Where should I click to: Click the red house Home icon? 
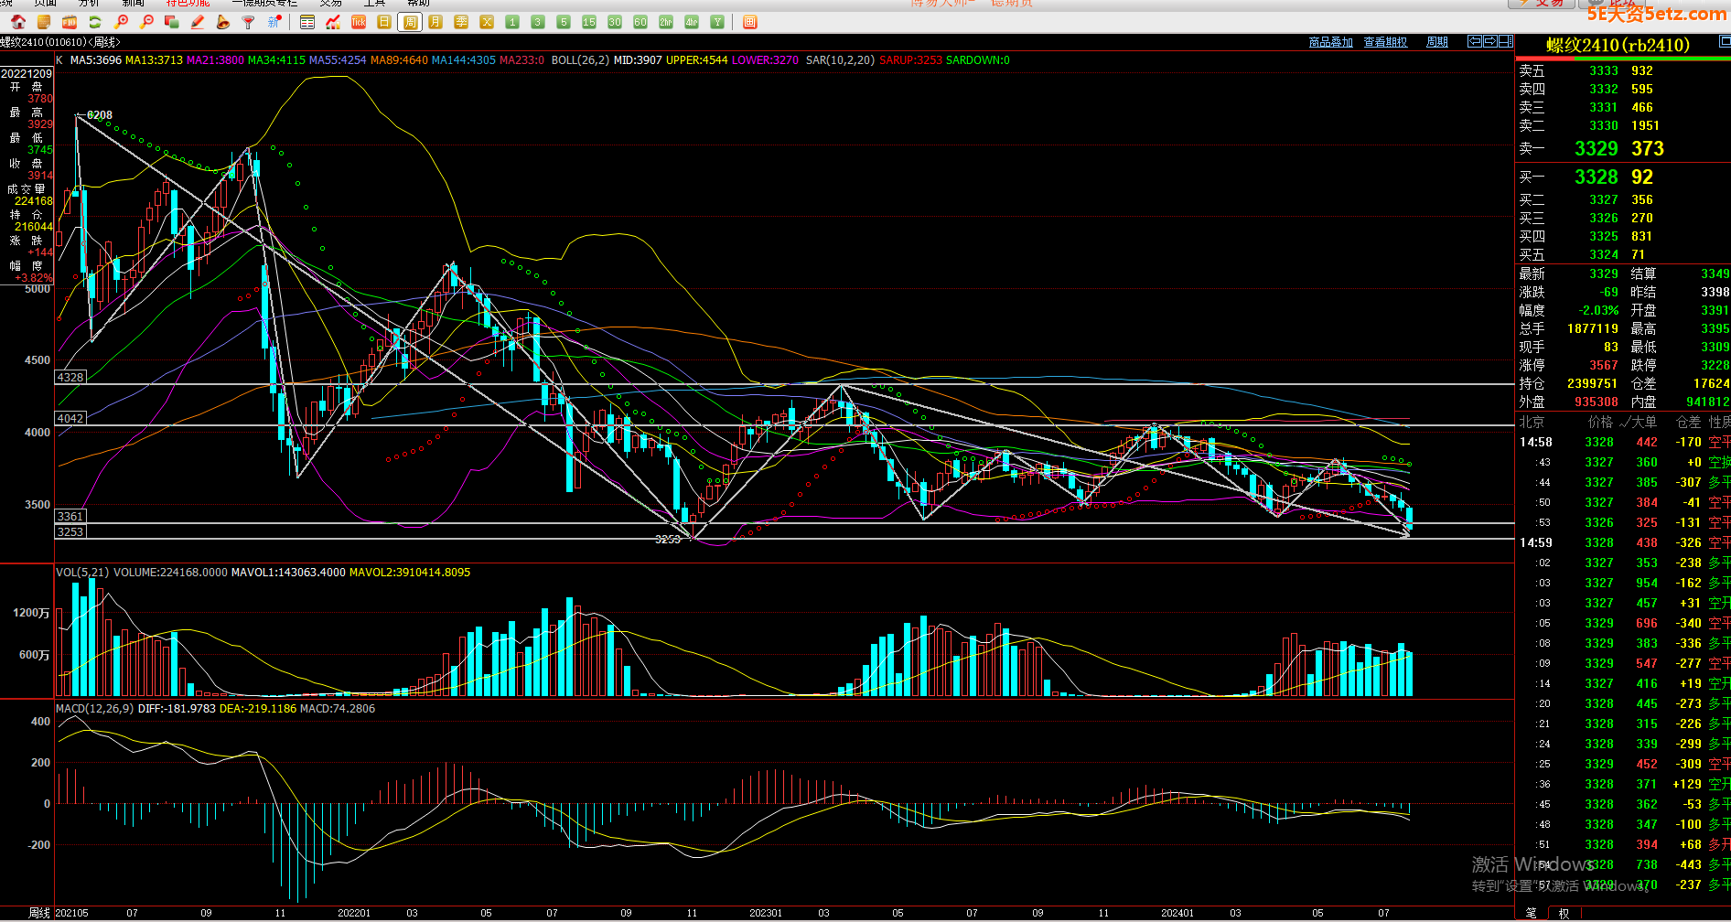18,22
